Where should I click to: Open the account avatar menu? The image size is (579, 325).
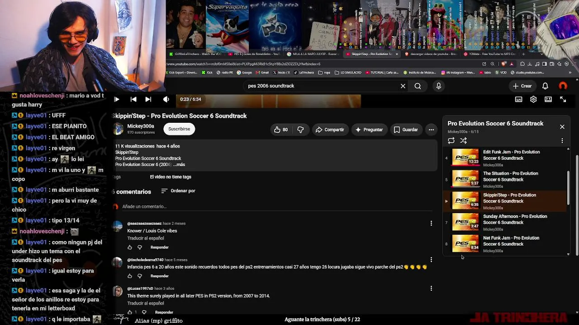tap(563, 86)
